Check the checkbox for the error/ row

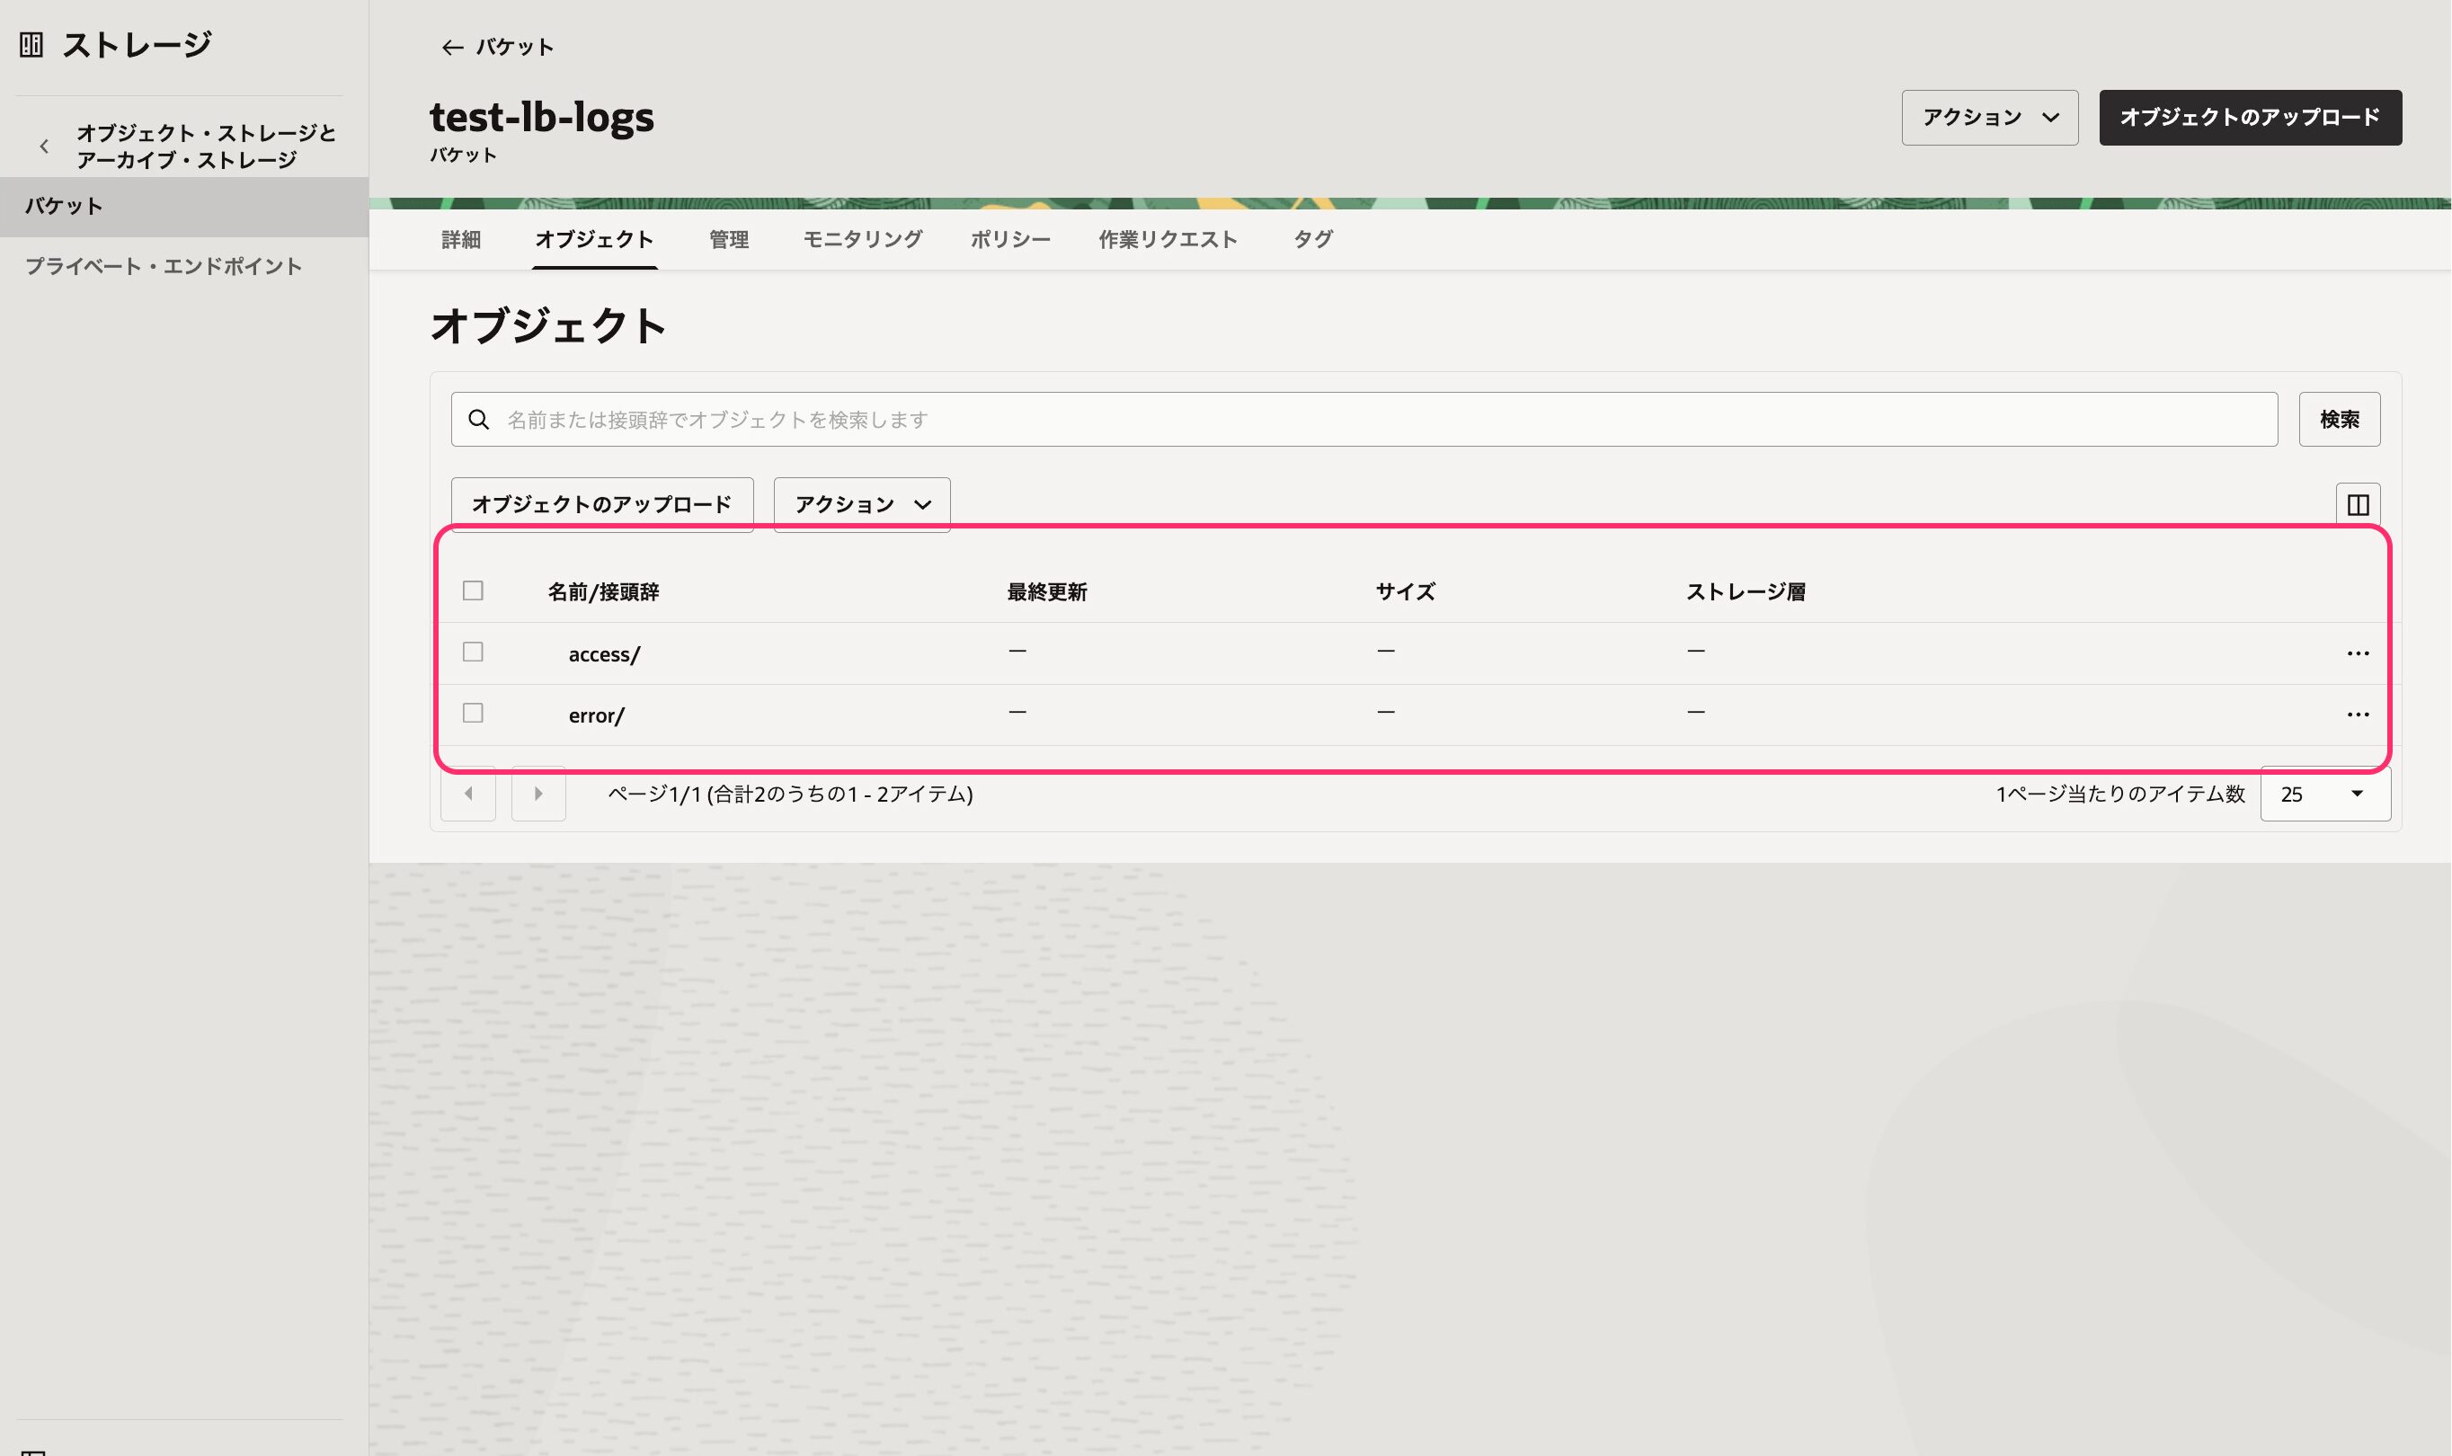[473, 714]
